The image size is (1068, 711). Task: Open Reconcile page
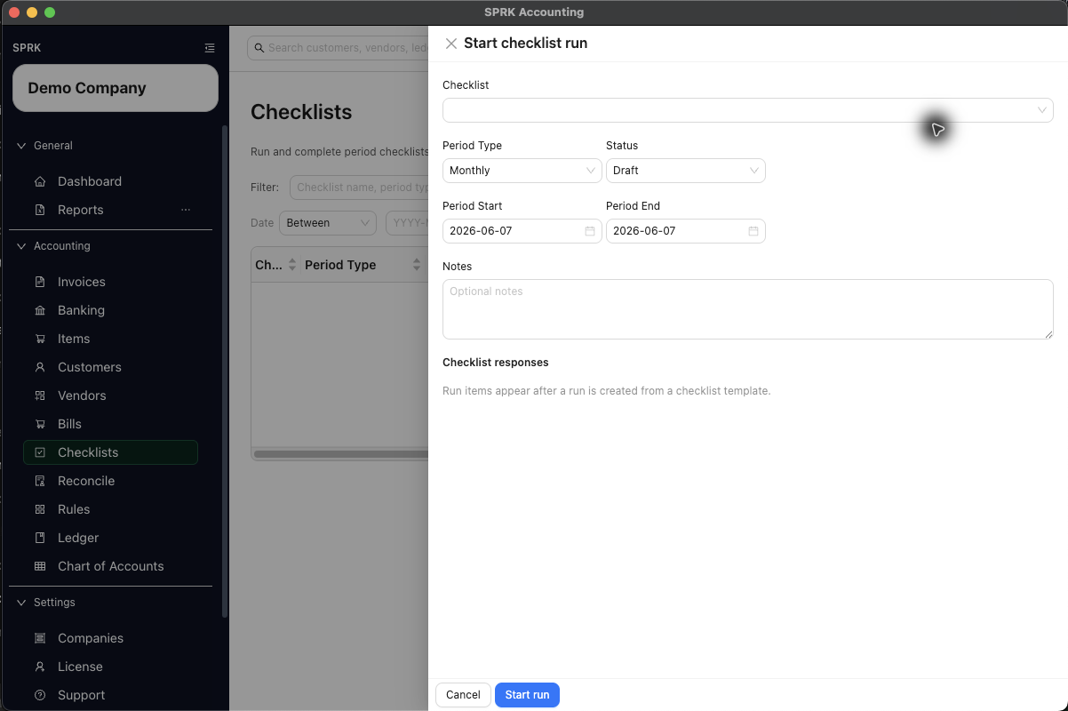point(86,481)
